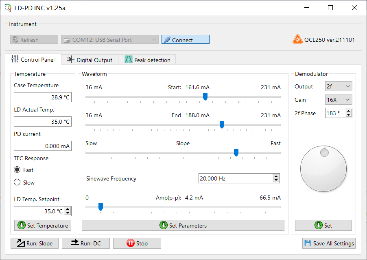Click Save All Settings floppy icon

point(308,243)
